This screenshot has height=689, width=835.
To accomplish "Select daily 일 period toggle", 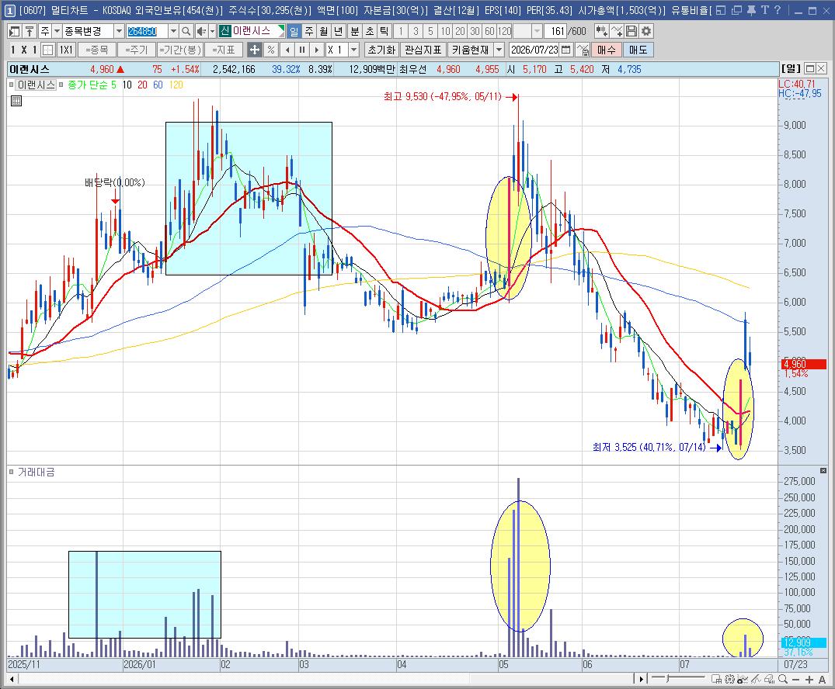I will [x=294, y=31].
